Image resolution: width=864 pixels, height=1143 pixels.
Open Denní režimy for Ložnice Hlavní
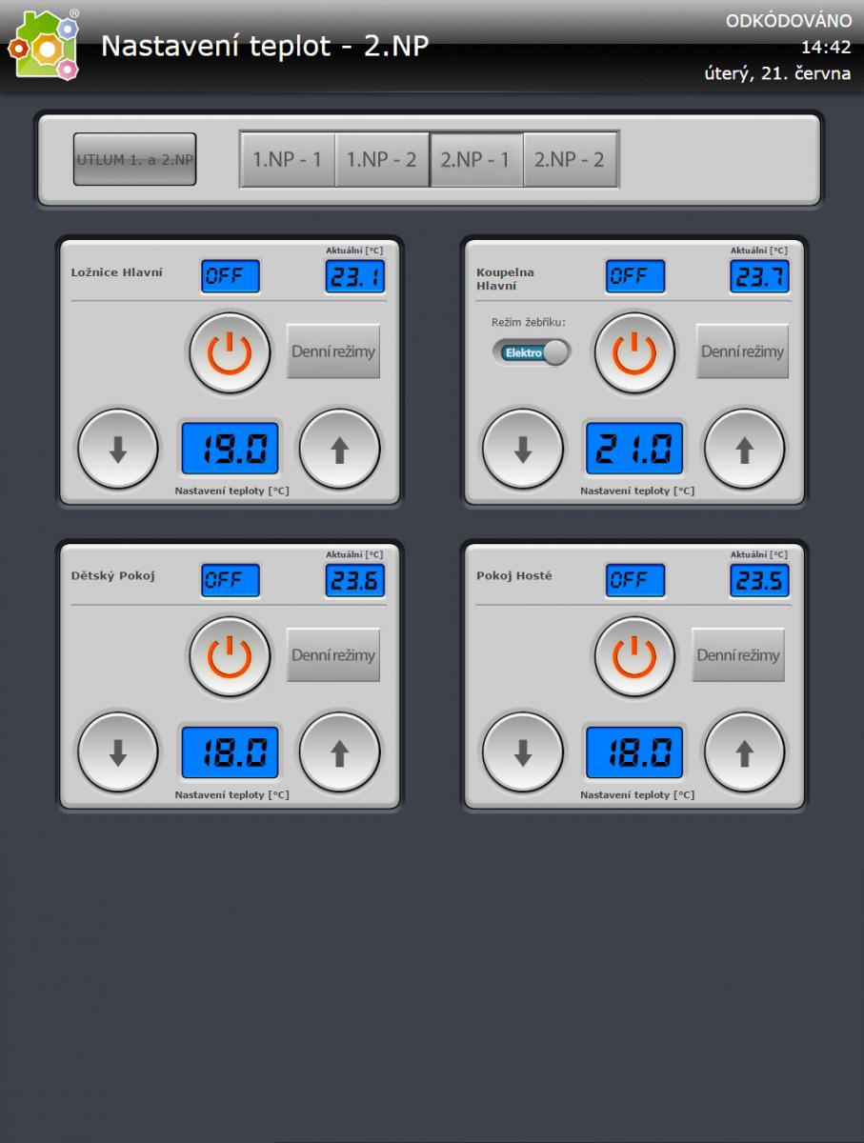333,351
